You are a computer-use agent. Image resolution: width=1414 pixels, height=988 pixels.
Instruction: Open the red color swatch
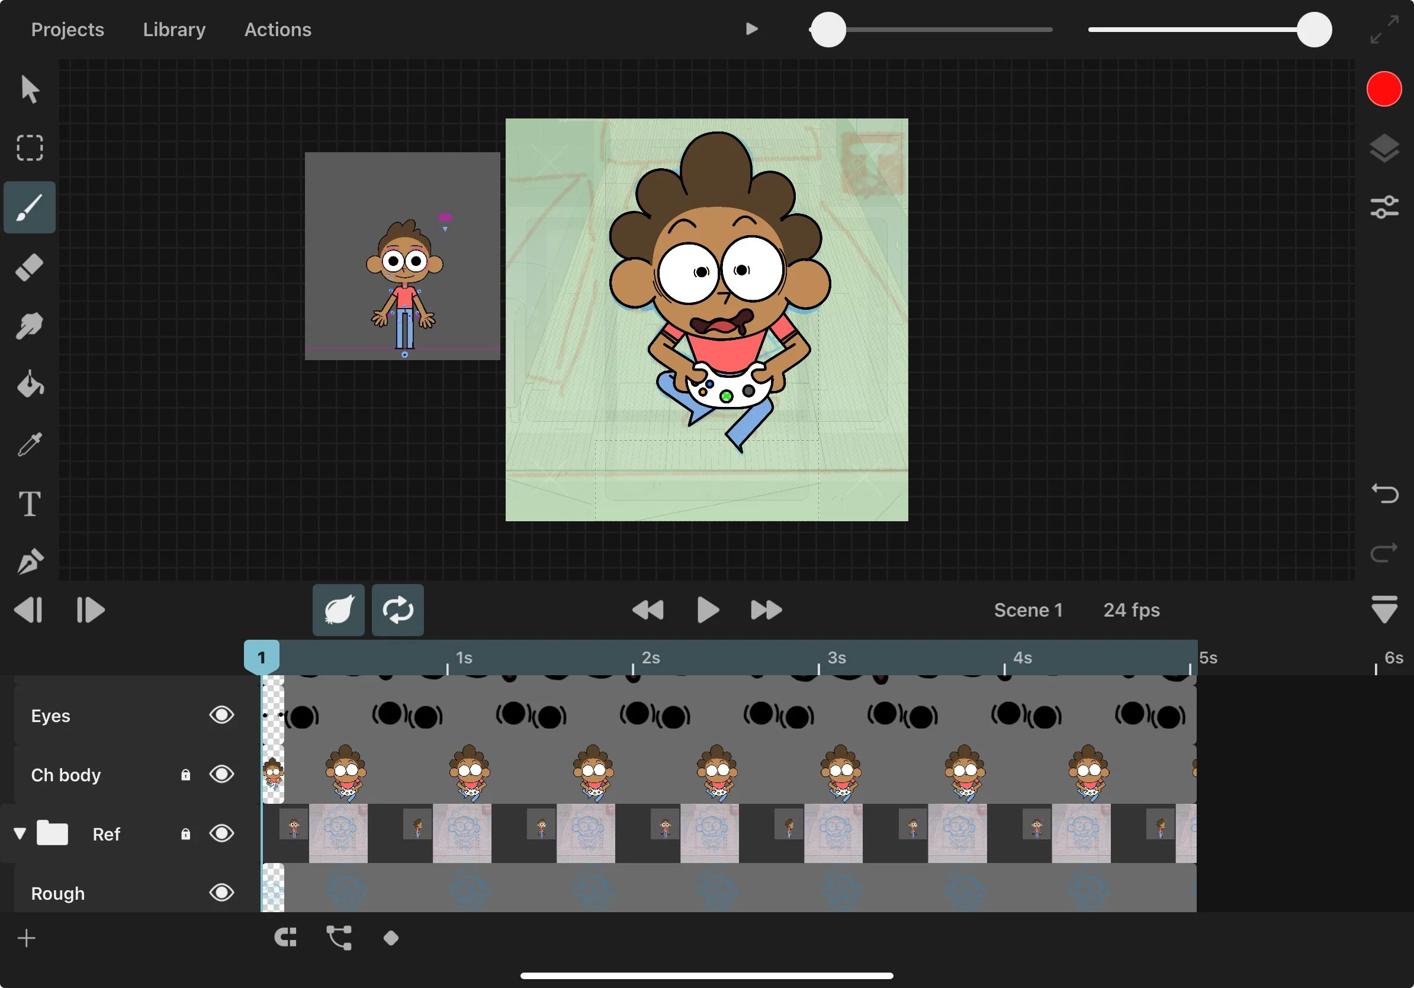[1384, 89]
